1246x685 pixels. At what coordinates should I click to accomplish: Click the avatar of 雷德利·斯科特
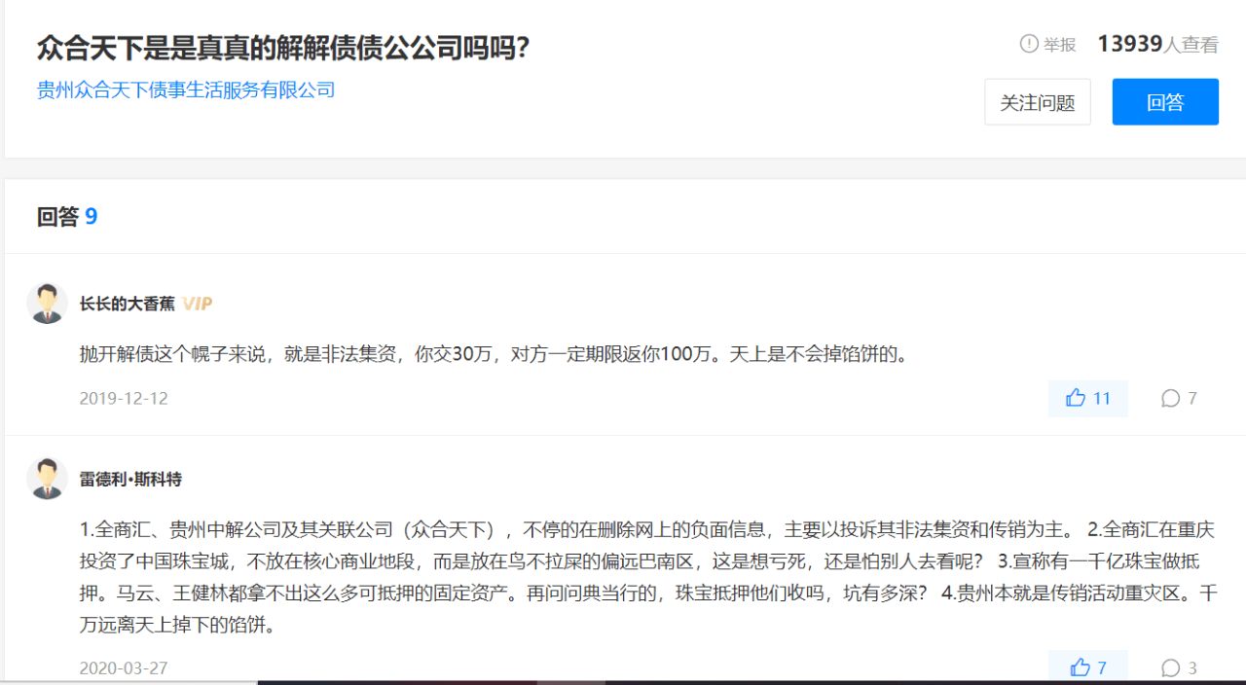click(47, 479)
